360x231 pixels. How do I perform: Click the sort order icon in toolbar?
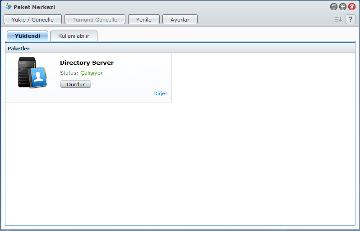pyautogui.click(x=338, y=19)
